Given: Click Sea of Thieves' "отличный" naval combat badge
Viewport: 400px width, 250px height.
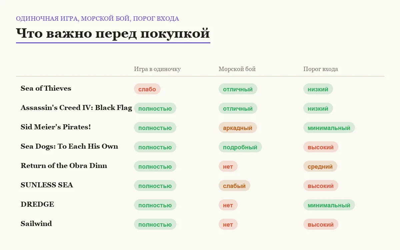Looking at the screenshot, I should click(238, 89).
